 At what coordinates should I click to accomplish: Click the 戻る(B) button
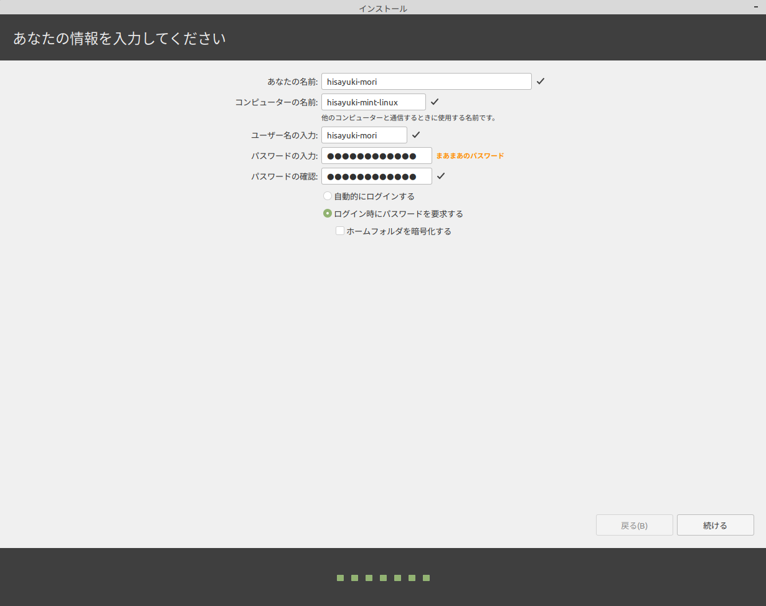tap(635, 525)
